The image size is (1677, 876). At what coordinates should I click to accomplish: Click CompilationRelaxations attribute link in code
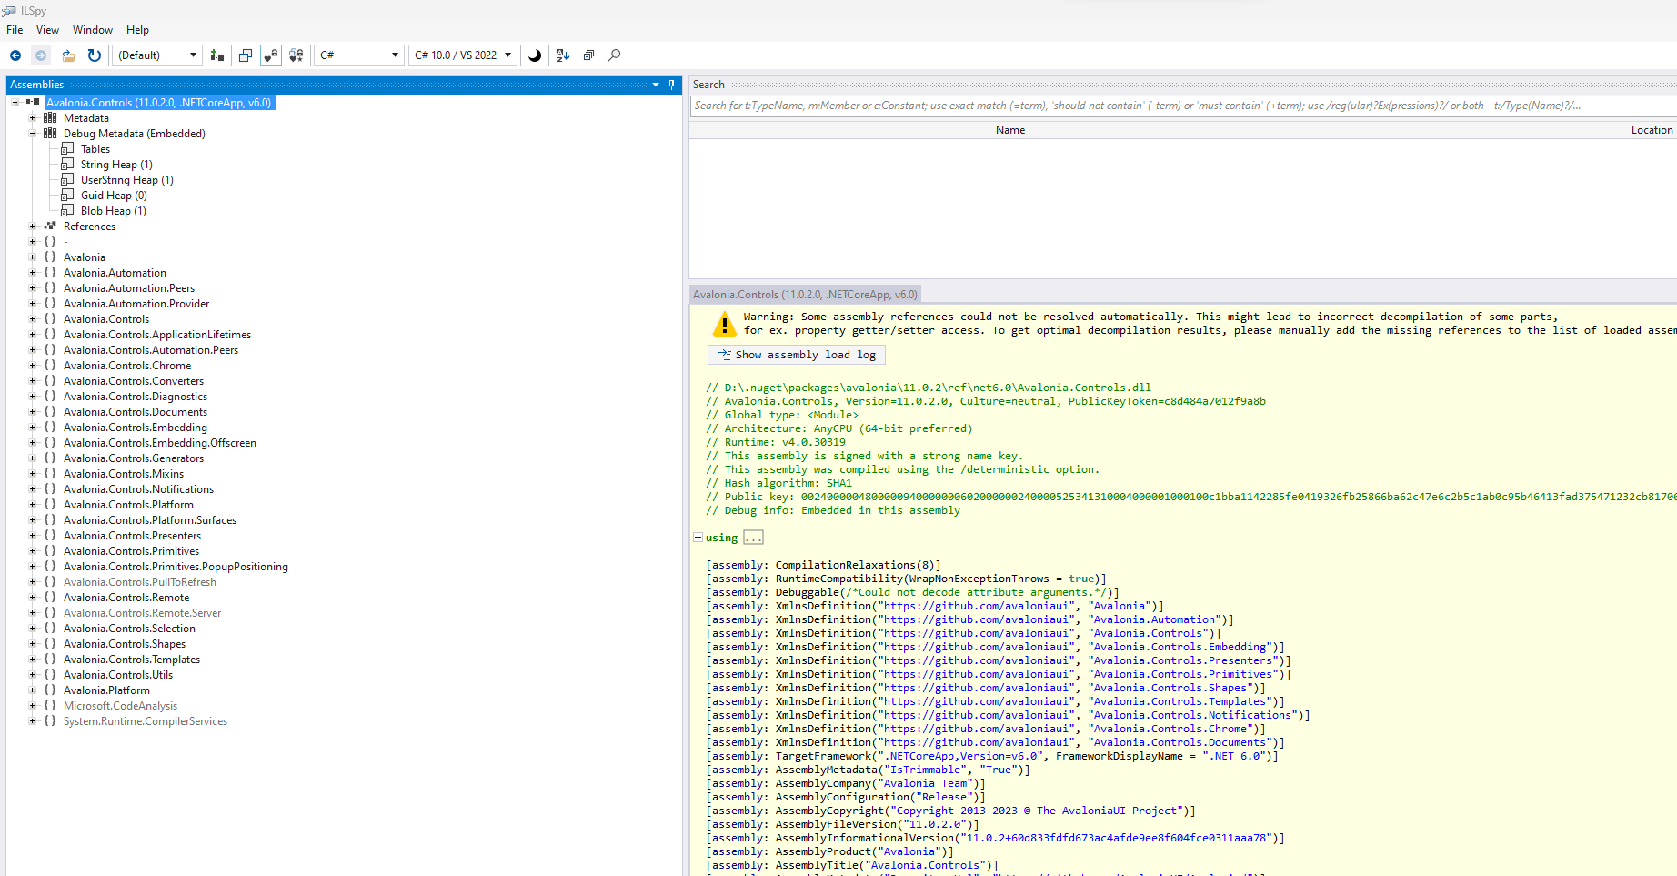tap(846, 565)
